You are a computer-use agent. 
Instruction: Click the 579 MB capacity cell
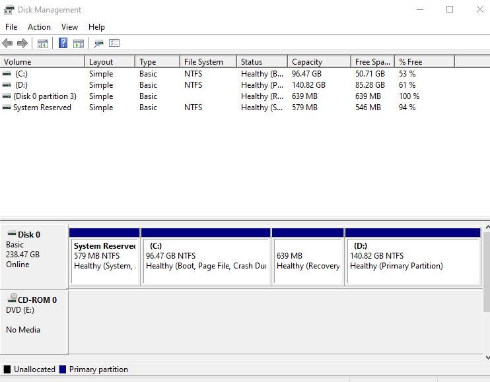(x=304, y=108)
